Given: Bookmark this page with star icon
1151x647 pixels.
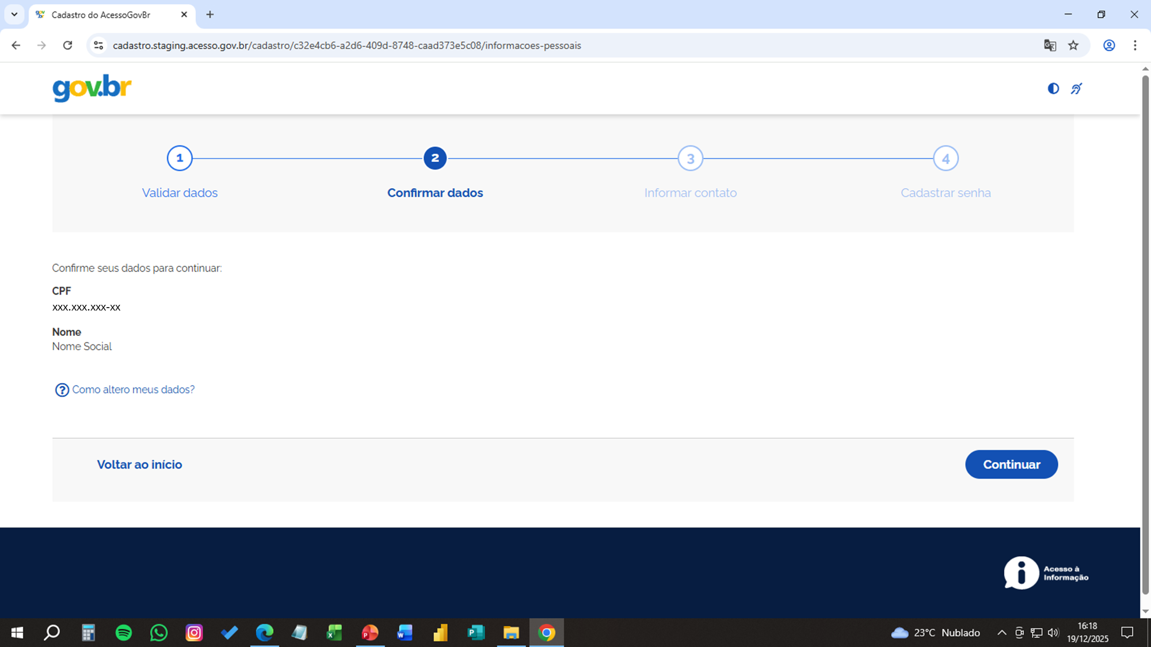Looking at the screenshot, I should [1073, 45].
